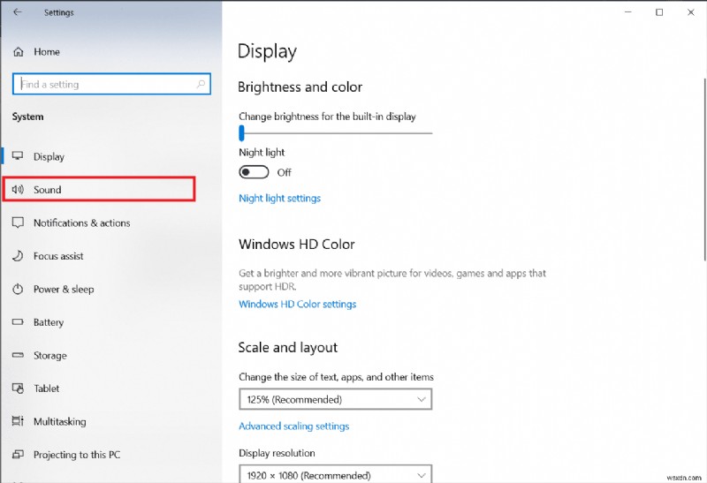Open the Tablet settings page

[47, 389]
